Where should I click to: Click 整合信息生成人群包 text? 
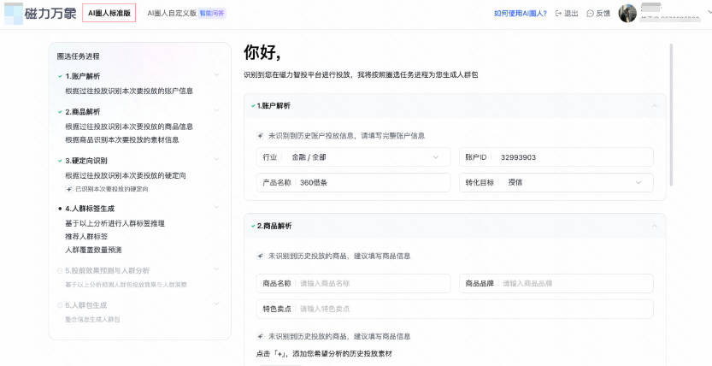(x=92, y=319)
